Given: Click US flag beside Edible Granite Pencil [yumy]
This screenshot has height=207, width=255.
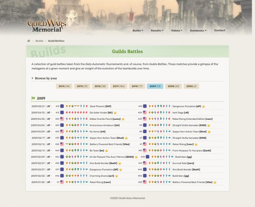Looking at the screenshot, I should tap(62, 119).
